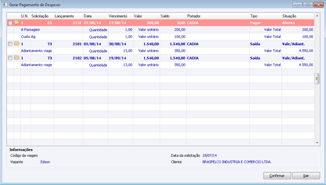The width and height of the screenshot is (326, 185).
Task: Select 'Adiantamento viage' under lançamento 2181
Action: click(x=36, y=51)
